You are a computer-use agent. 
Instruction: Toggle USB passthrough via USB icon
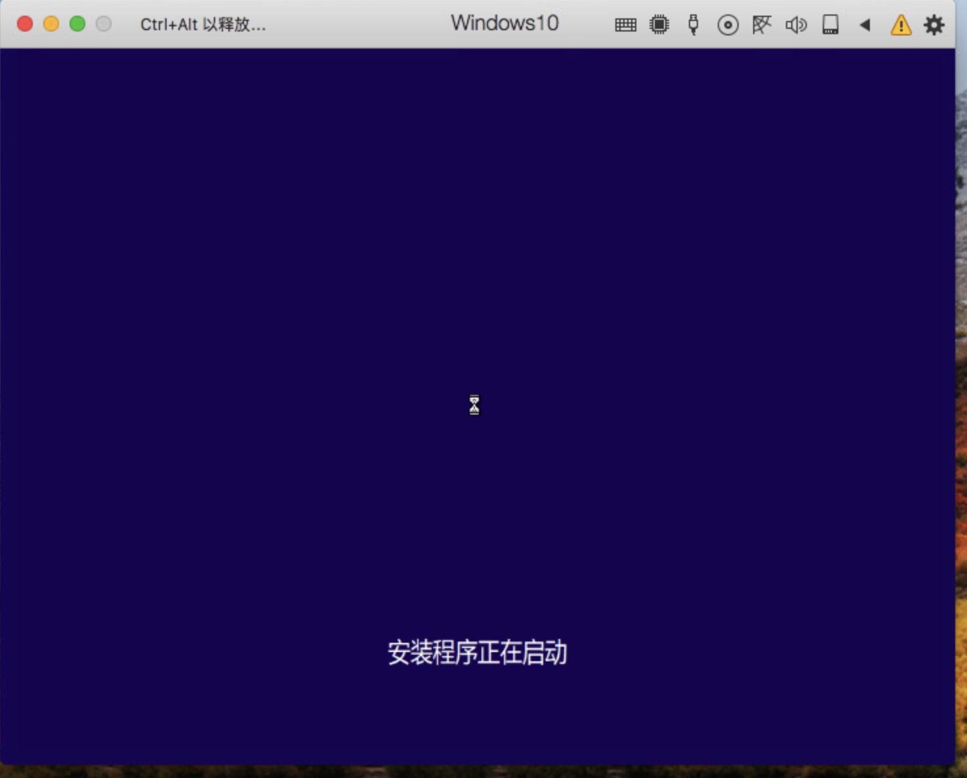click(x=693, y=25)
